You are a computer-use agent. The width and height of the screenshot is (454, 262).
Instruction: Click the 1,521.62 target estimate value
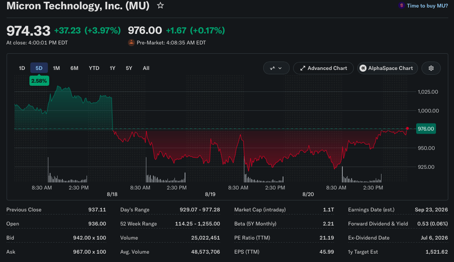pos(437,252)
